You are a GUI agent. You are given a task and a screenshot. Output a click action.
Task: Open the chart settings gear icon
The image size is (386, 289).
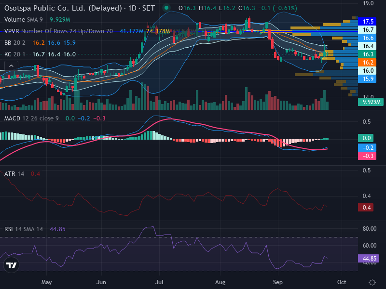click(372, 282)
